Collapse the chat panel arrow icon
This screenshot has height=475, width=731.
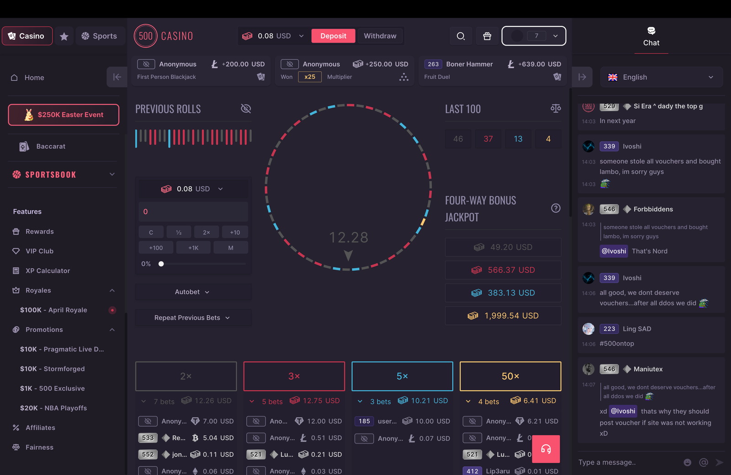pyautogui.click(x=582, y=77)
